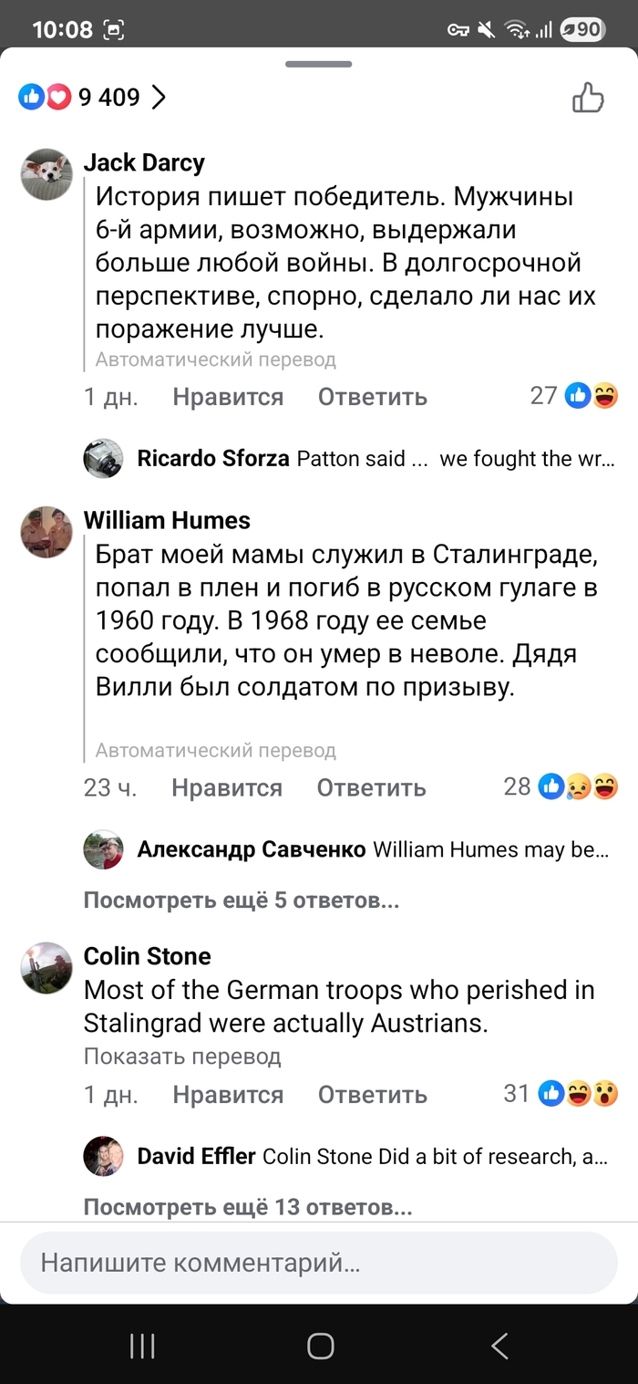Tap Ответить under William Humes' comment

(x=371, y=787)
